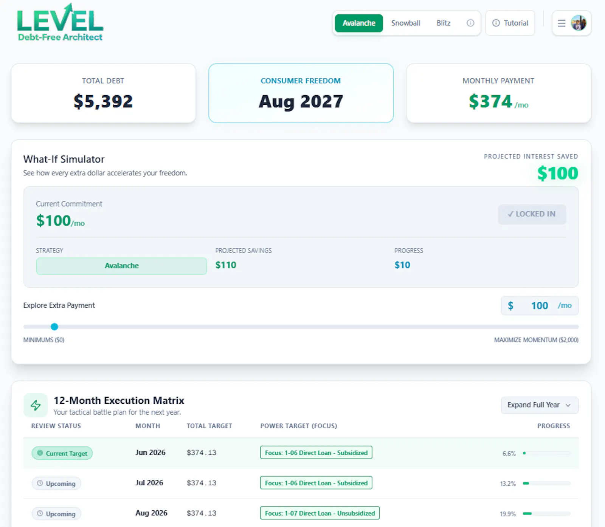Click the MAXIMIZE MOMENTUM ($2,000) slider label
Screen dimensions: 605x527
[x=536, y=340]
